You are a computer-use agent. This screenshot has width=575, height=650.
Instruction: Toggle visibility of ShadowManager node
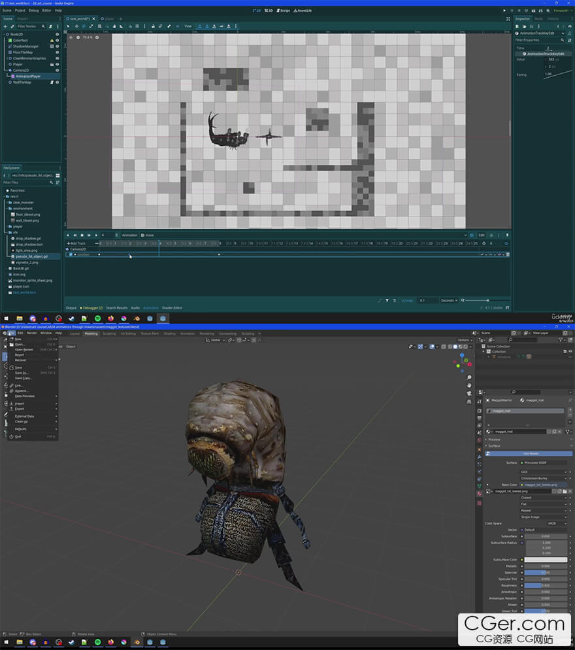[x=57, y=46]
